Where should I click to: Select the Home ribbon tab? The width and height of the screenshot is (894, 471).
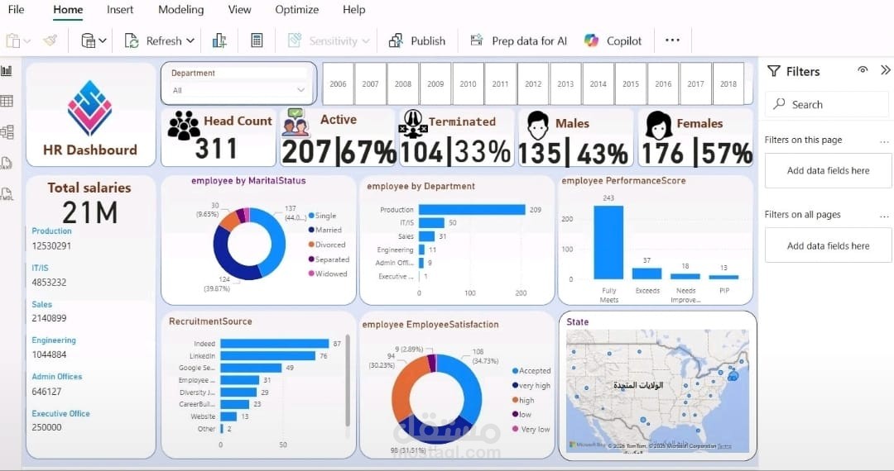(x=68, y=10)
